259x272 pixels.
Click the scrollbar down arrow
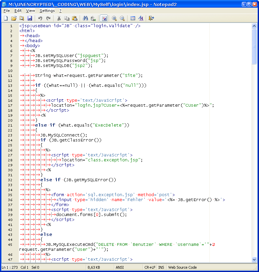254,260
